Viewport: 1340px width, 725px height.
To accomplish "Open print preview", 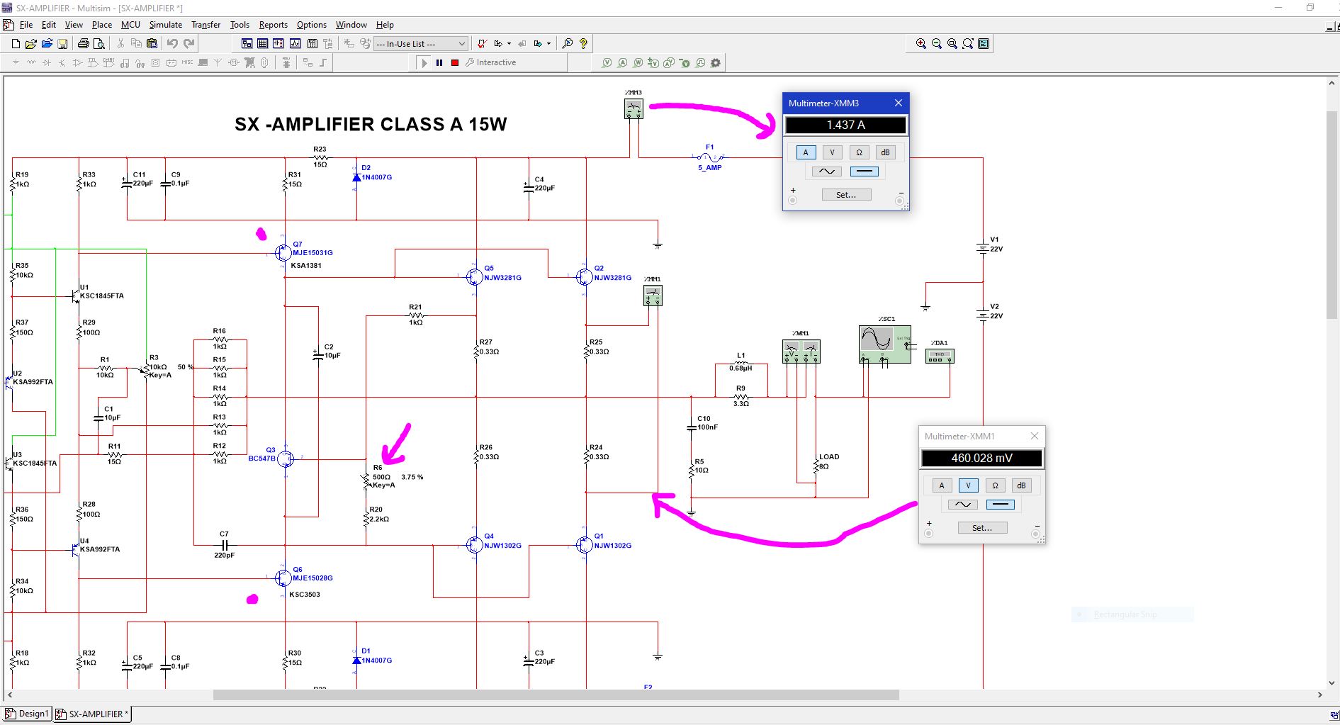I will coord(99,44).
